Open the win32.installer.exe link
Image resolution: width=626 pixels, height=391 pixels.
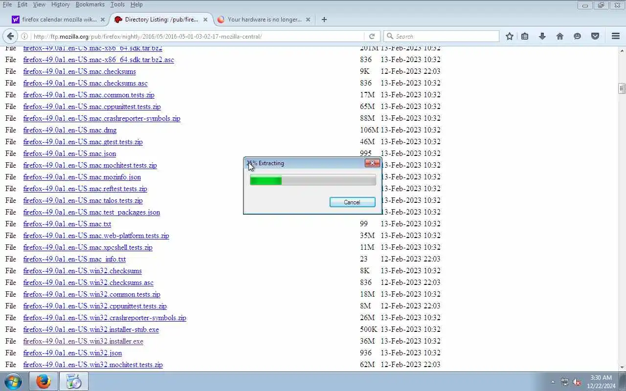tap(83, 341)
